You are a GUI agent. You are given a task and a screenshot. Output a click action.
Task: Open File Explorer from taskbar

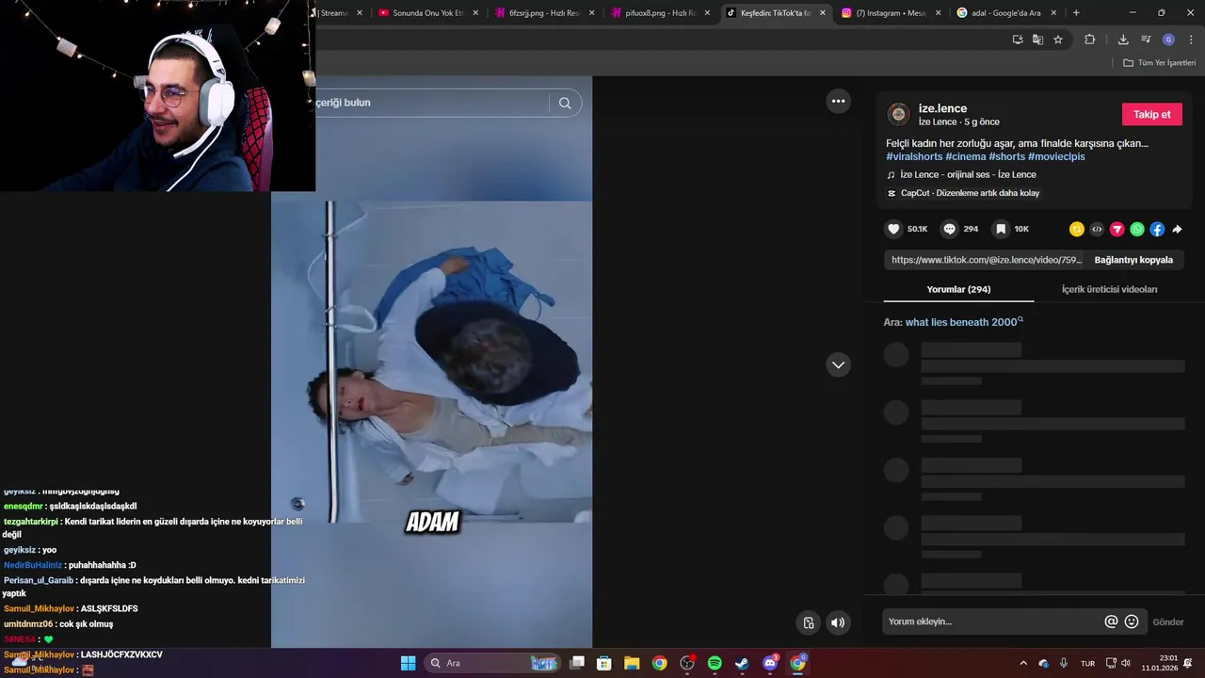coord(632,663)
